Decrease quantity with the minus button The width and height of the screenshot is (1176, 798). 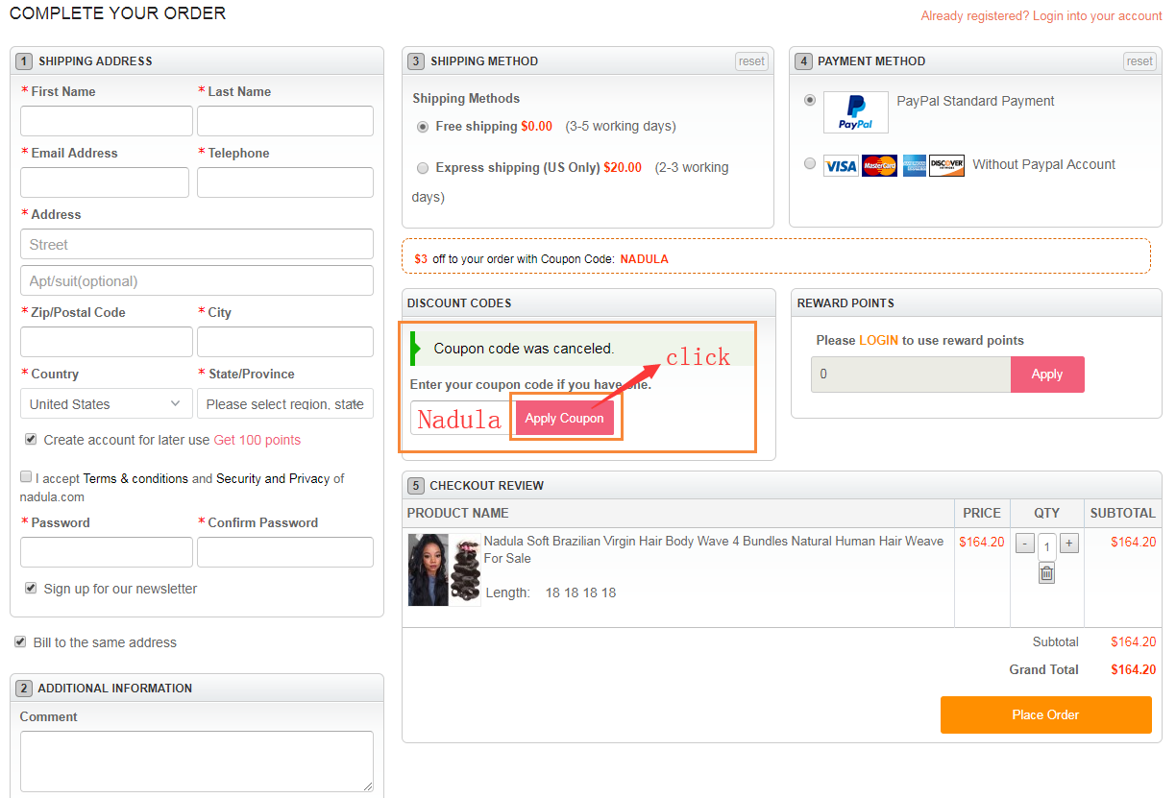1025,544
